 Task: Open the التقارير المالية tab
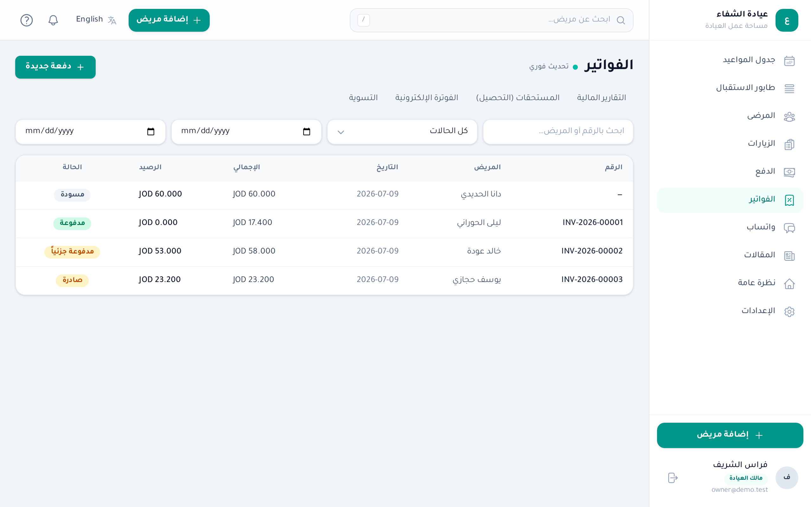601,98
